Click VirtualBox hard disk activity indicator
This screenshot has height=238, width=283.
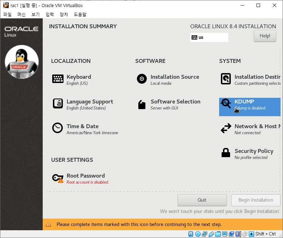point(191,234)
